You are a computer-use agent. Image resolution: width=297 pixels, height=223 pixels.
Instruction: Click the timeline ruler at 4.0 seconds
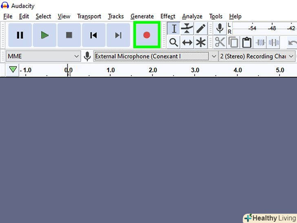pyautogui.click(x=237, y=70)
